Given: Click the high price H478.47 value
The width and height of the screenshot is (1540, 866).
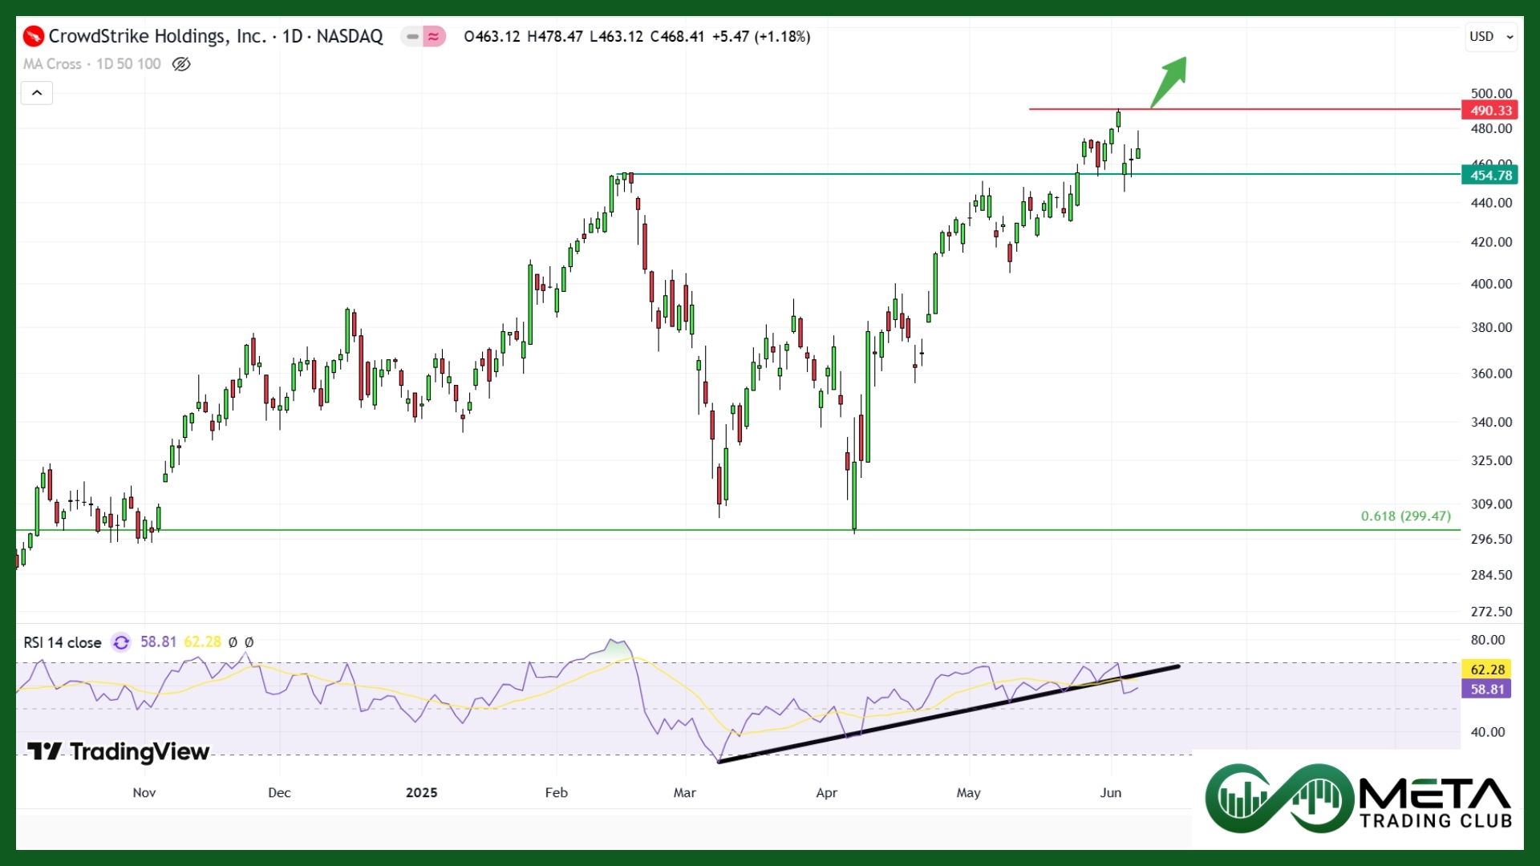Looking at the screenshot, I should pyautogui.click(x=555, y=37).
